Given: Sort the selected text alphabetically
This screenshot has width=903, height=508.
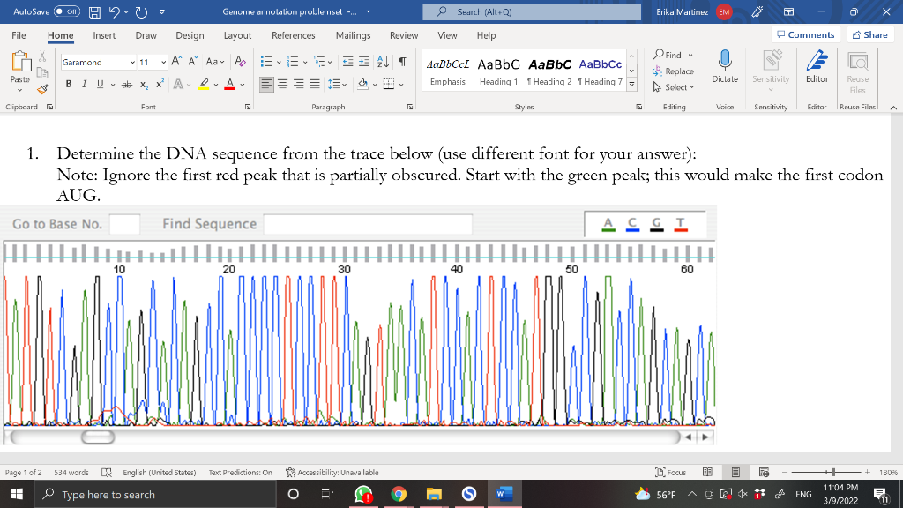Looking at the screenshot, I should point(383,62).
